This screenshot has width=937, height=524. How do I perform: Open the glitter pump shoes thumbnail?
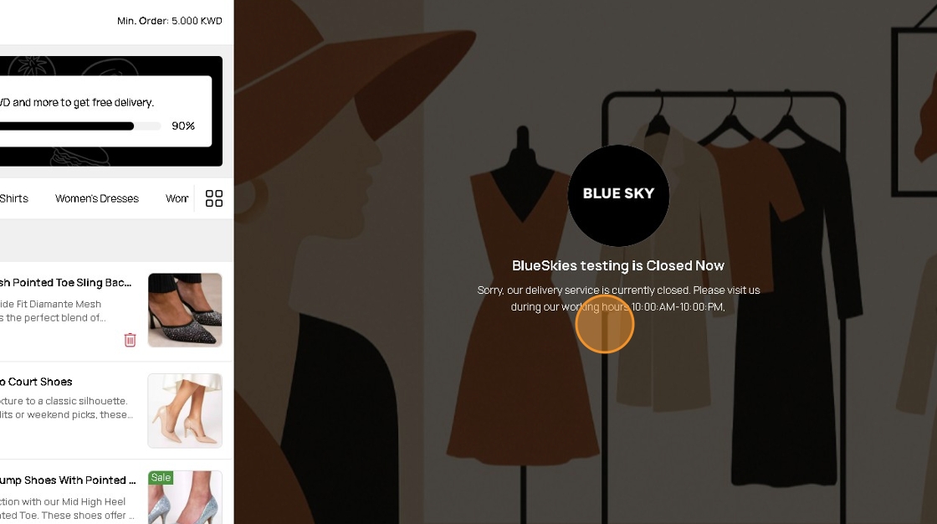[185, 497]
